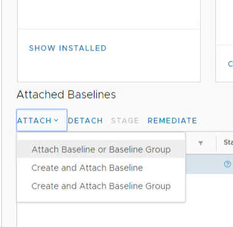Viewport: 233px width, 227px height.
Task: Click the card footer area around SHOW INSTALLED
Action: coord(109,55)
